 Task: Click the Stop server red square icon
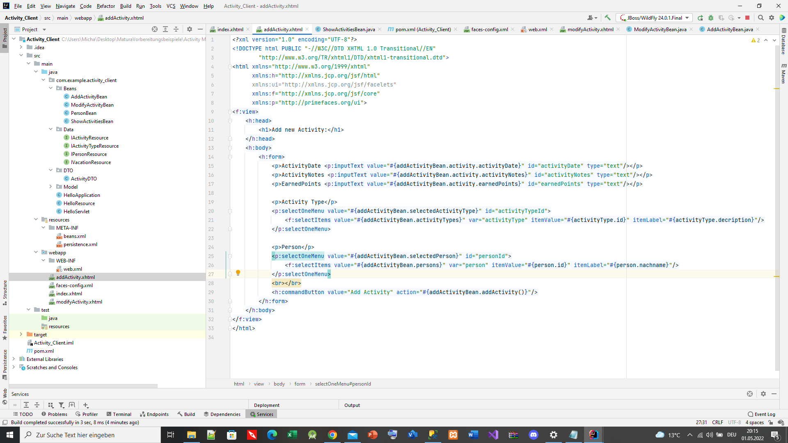[747, 18]
